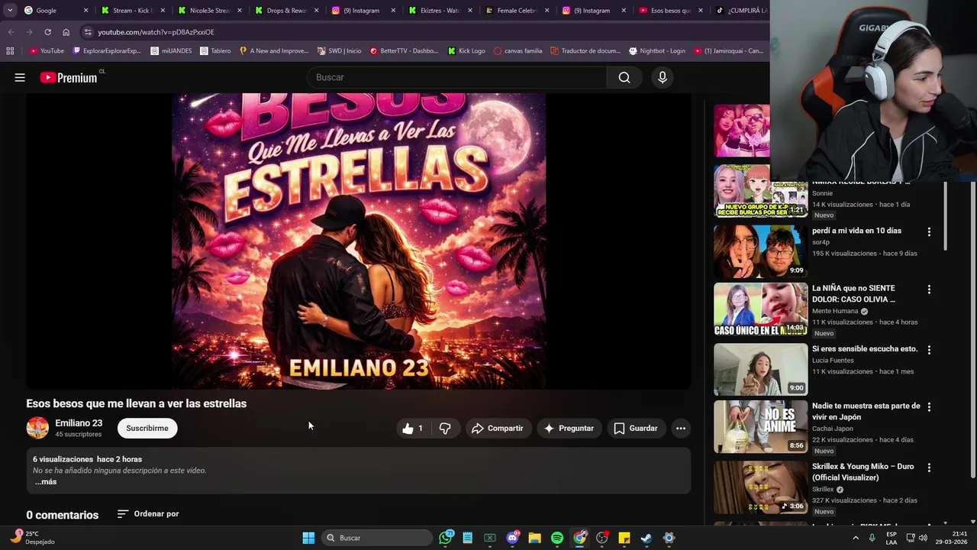The width and height of the screenshot is (977, 550).
Task: Switch to the Ekiztres Kick tab
Action: (440, 11)
